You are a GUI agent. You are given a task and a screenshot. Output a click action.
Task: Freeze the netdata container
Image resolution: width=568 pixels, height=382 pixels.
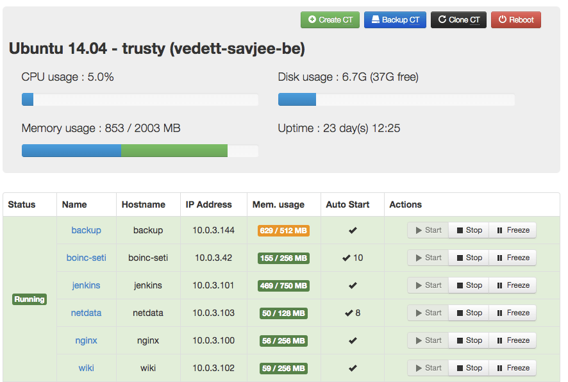pos(513,313)
